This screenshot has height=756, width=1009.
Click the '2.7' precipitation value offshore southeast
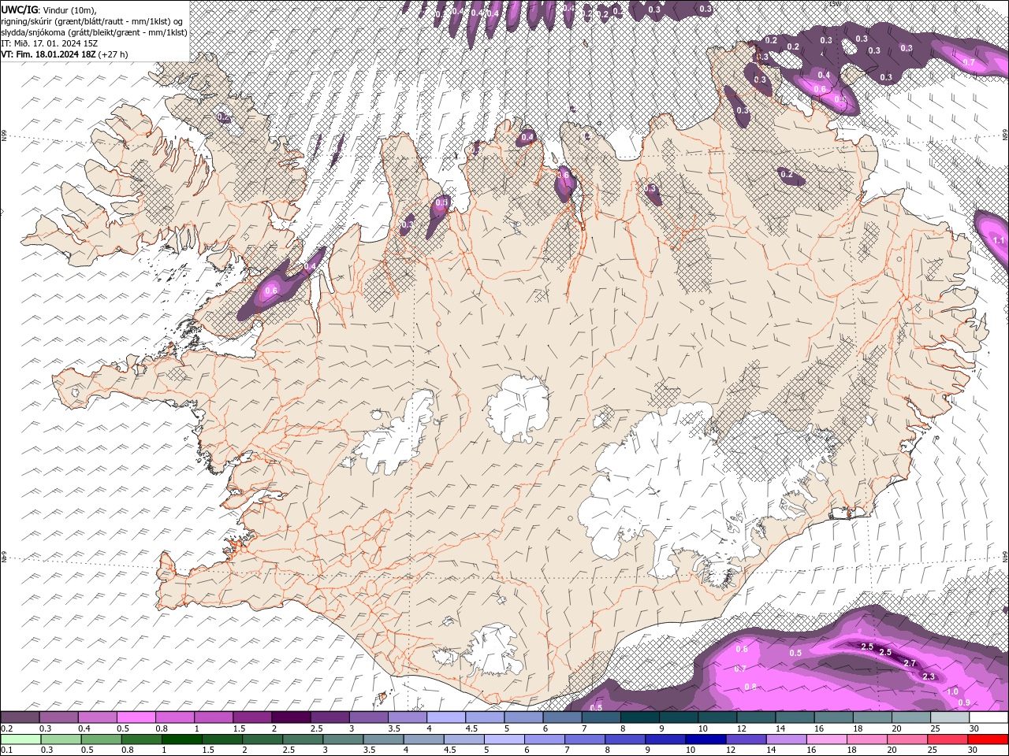click(x=910, y=663)
